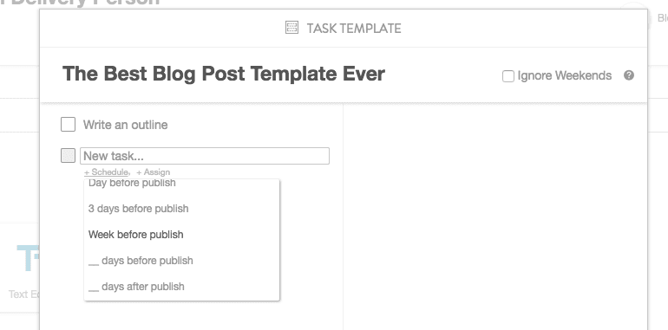Viewport: 668px width, 330px height.
Task: Click the Ignore Weekends label text
Action: (565, 75)
